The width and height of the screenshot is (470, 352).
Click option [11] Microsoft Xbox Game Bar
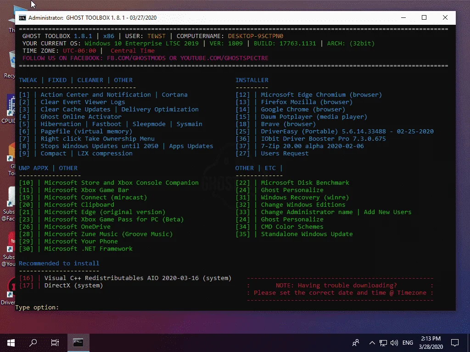coord(74,190)
